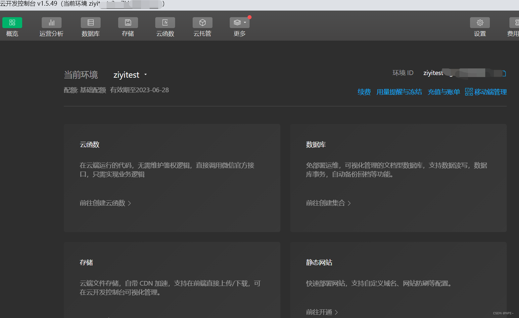
Task: Open the 费用 billing icon
Action: (x=514, y=22)
